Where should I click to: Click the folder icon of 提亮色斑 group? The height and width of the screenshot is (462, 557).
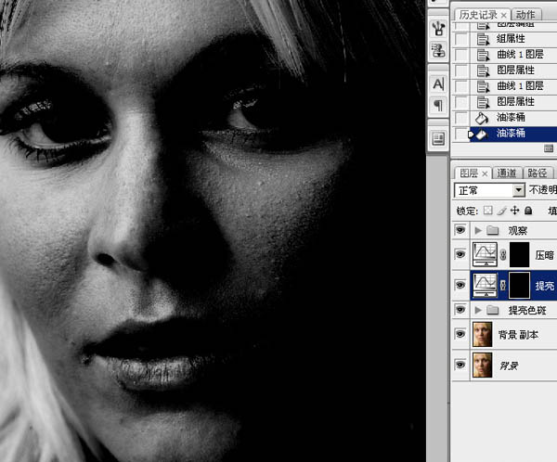tap(493, 310)
